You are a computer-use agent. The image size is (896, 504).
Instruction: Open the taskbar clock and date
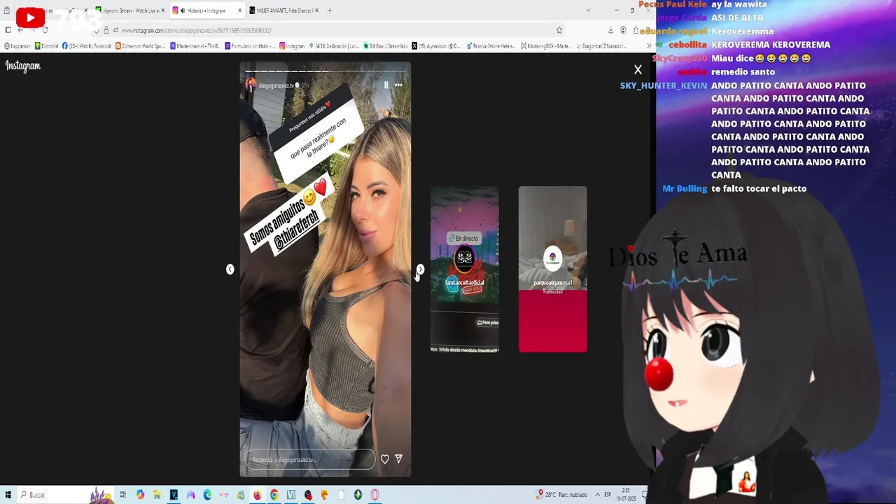coord(625,495)
